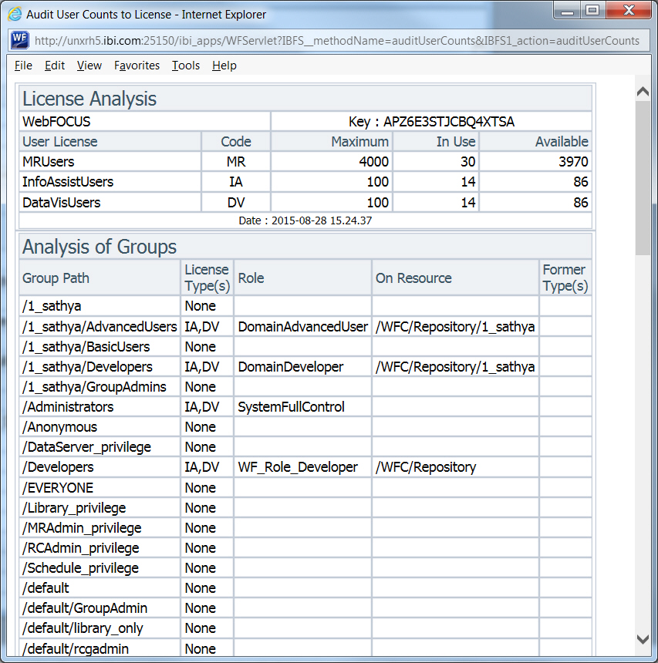Click the DomainAdvancedUser role cell
658x663 pixels.
point(302,327)
